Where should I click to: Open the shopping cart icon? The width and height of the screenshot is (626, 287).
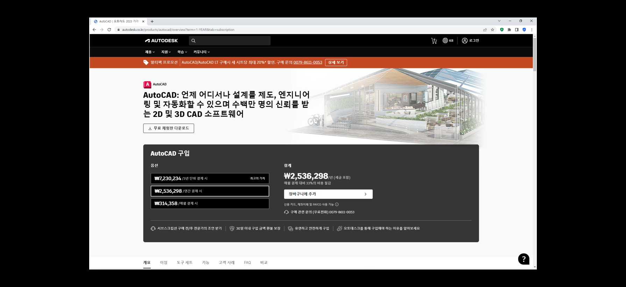(434, 41)
